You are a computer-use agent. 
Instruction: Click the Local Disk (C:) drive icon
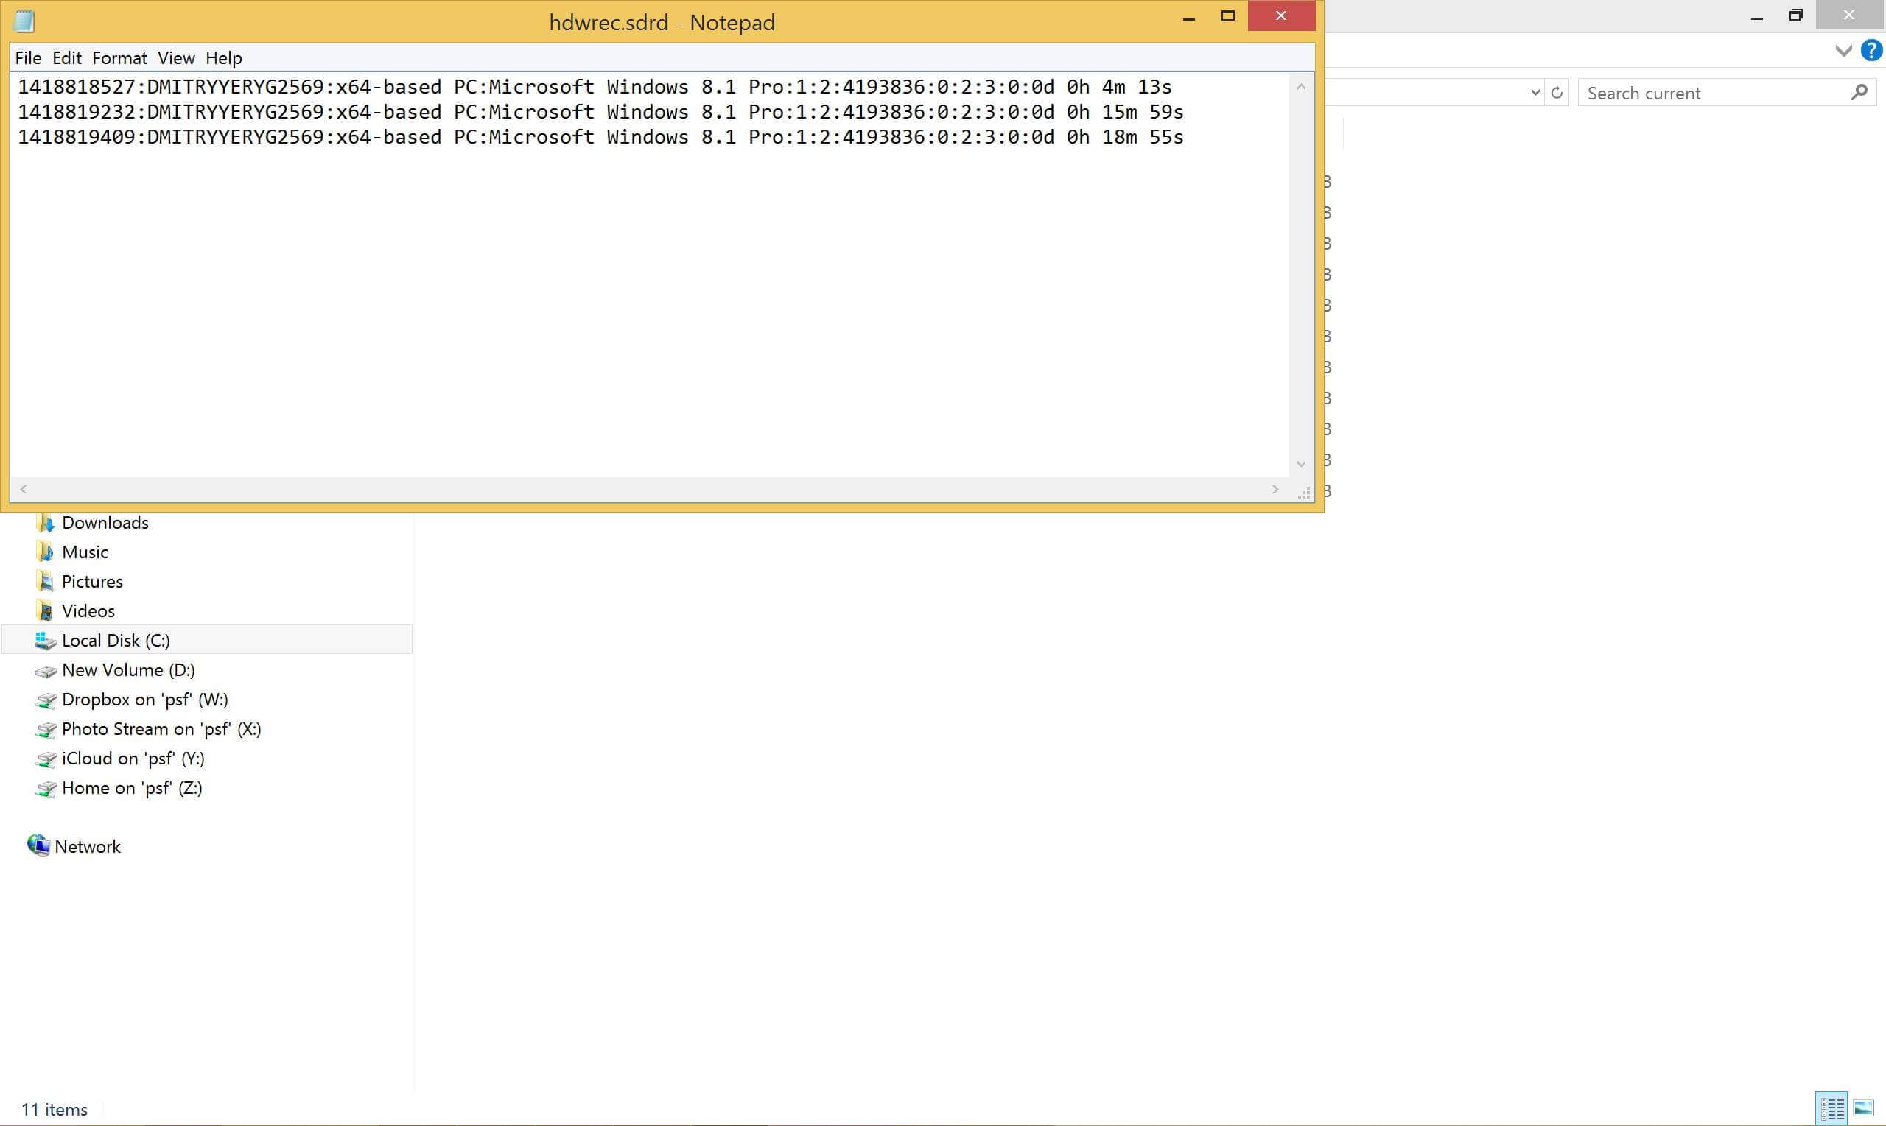point(46,641)
